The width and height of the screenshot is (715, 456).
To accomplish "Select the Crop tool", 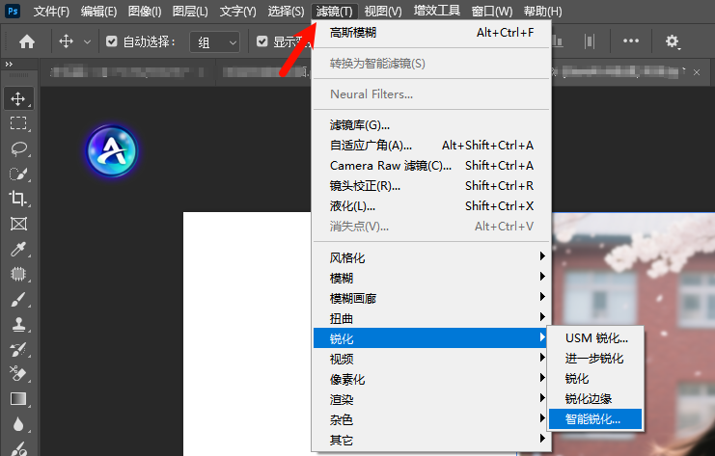I will 18,199.
